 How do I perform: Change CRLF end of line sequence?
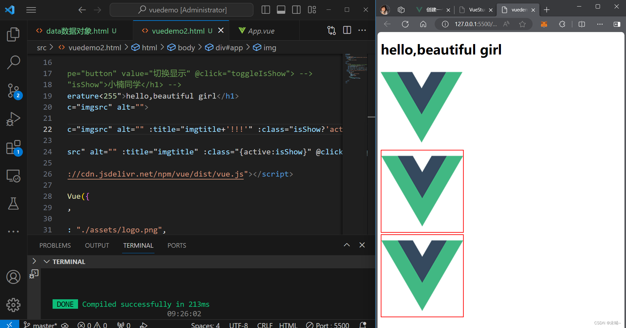(x=265, y=325)
